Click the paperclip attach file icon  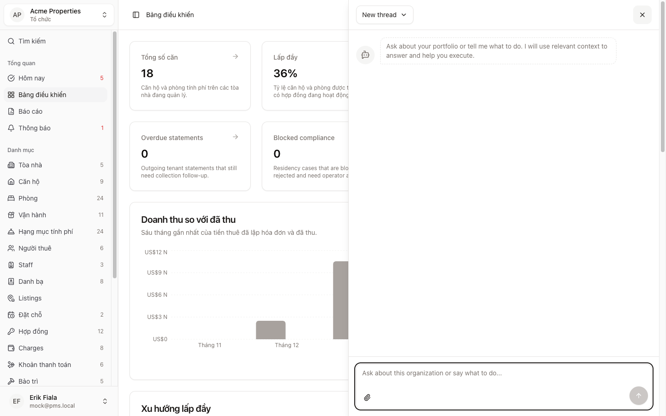(x=367, y=398)
